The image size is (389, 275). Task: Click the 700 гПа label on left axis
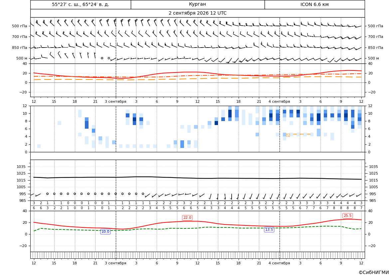tap(20, 37)
